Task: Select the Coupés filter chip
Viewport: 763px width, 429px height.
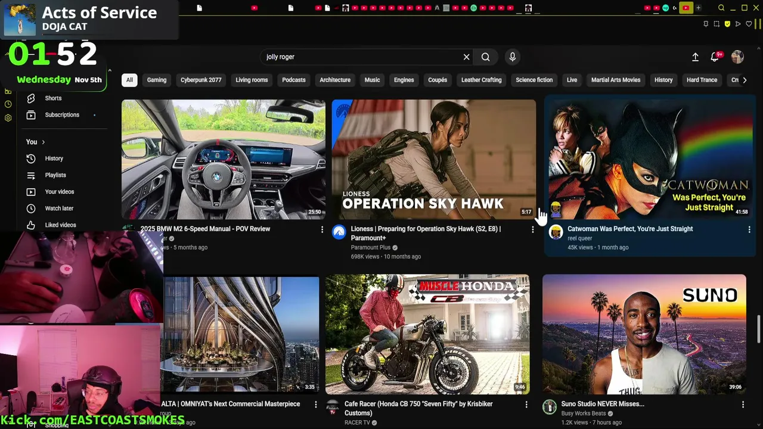Action: tap(438, 80)
